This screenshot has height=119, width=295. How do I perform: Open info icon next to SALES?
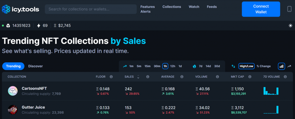pos(148,77)
